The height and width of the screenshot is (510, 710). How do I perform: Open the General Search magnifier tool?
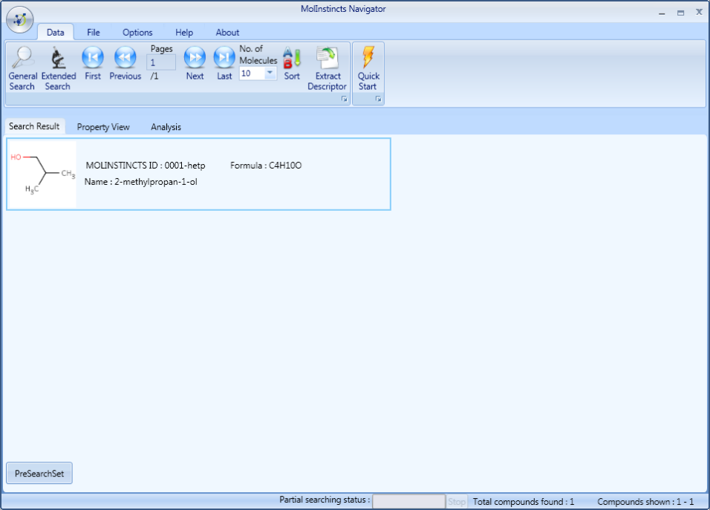click(x=22, y=68)
